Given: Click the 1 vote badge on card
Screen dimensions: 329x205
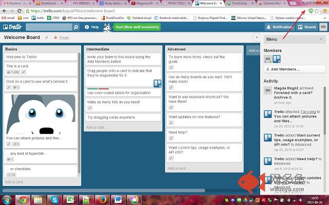Looking at the screenshot, I should [x=13, y=72].
